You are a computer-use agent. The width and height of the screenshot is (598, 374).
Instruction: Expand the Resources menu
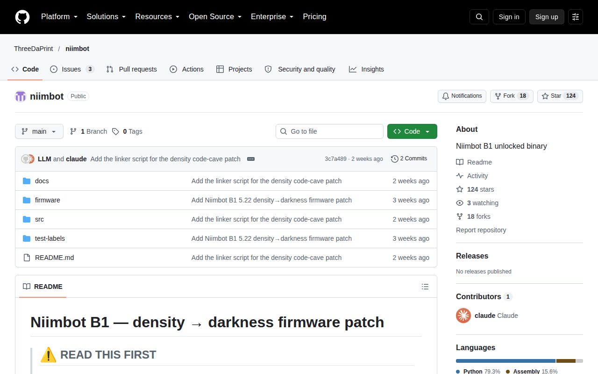click(157, 17)
